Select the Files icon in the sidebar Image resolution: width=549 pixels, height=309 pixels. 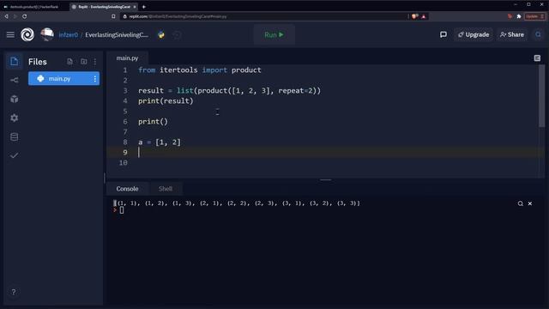point(15,61)
